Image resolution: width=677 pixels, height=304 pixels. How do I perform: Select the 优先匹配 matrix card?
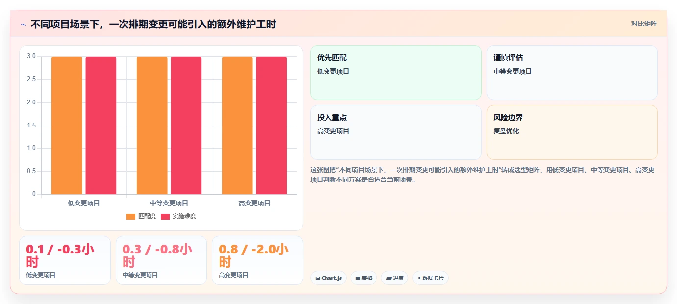(x=396, y=73)
